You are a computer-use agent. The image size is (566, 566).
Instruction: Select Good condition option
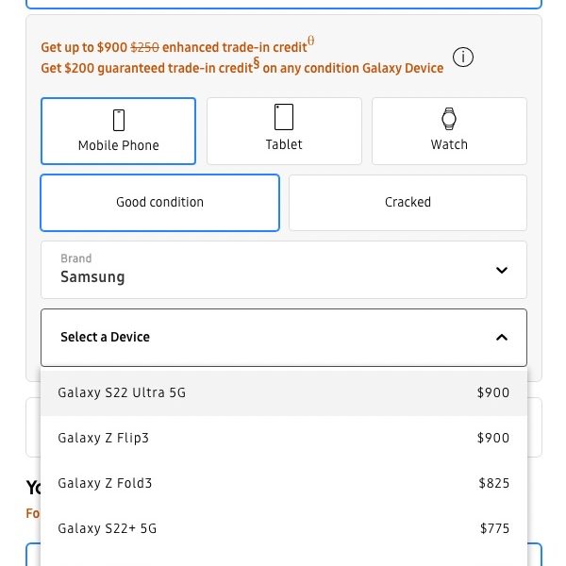point(160,203)
